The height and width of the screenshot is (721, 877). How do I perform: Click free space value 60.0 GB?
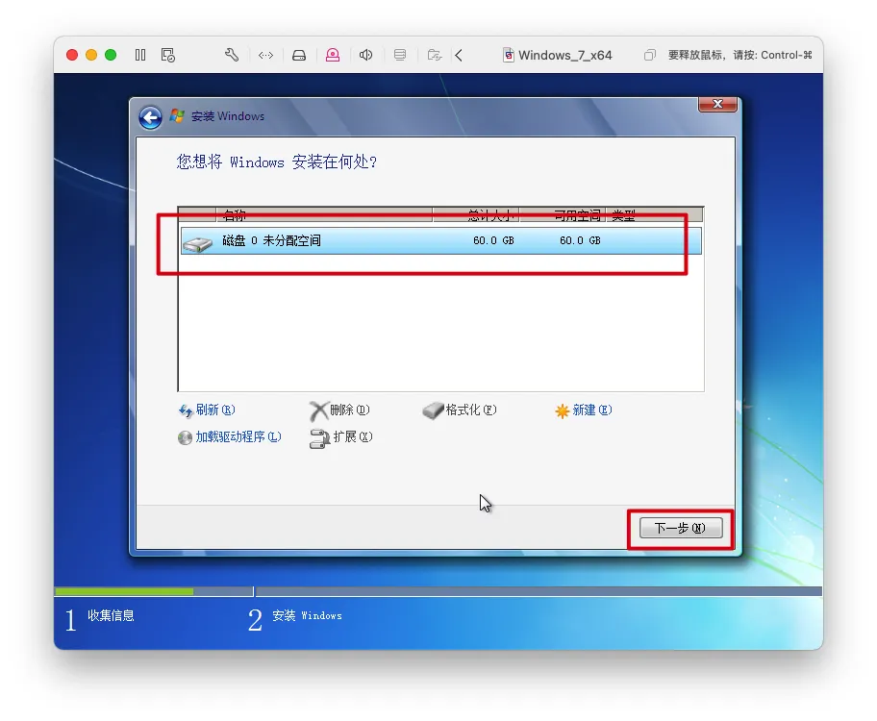580,240
